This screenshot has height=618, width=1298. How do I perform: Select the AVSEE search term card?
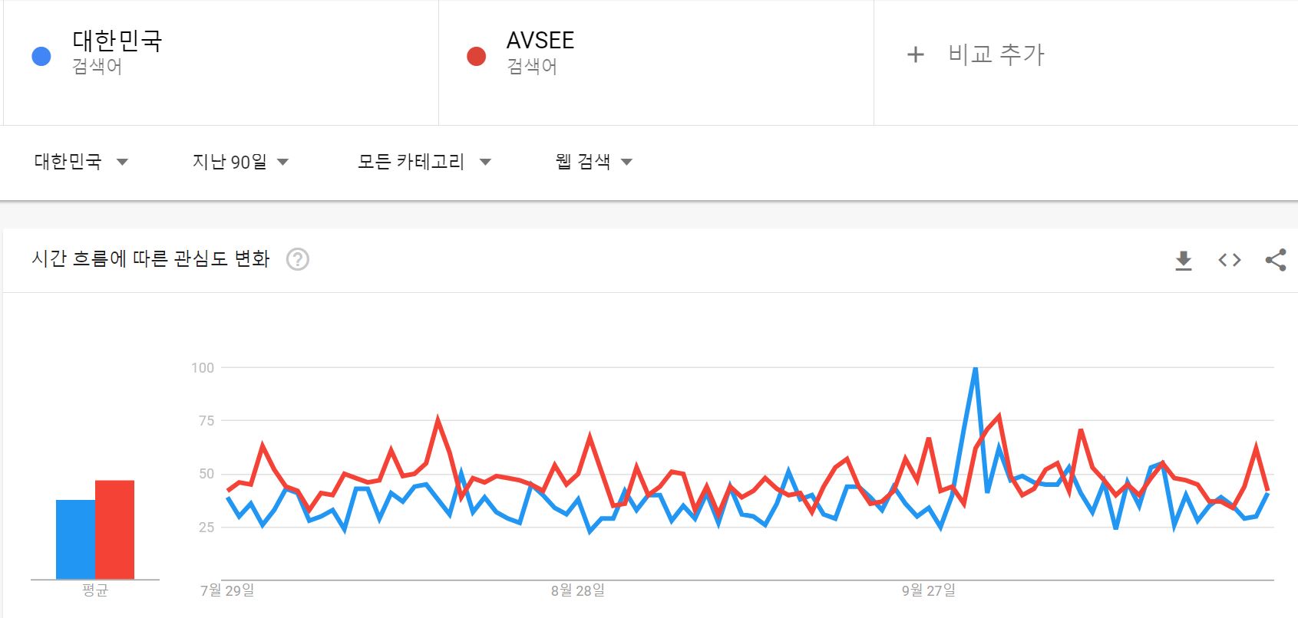656,63
